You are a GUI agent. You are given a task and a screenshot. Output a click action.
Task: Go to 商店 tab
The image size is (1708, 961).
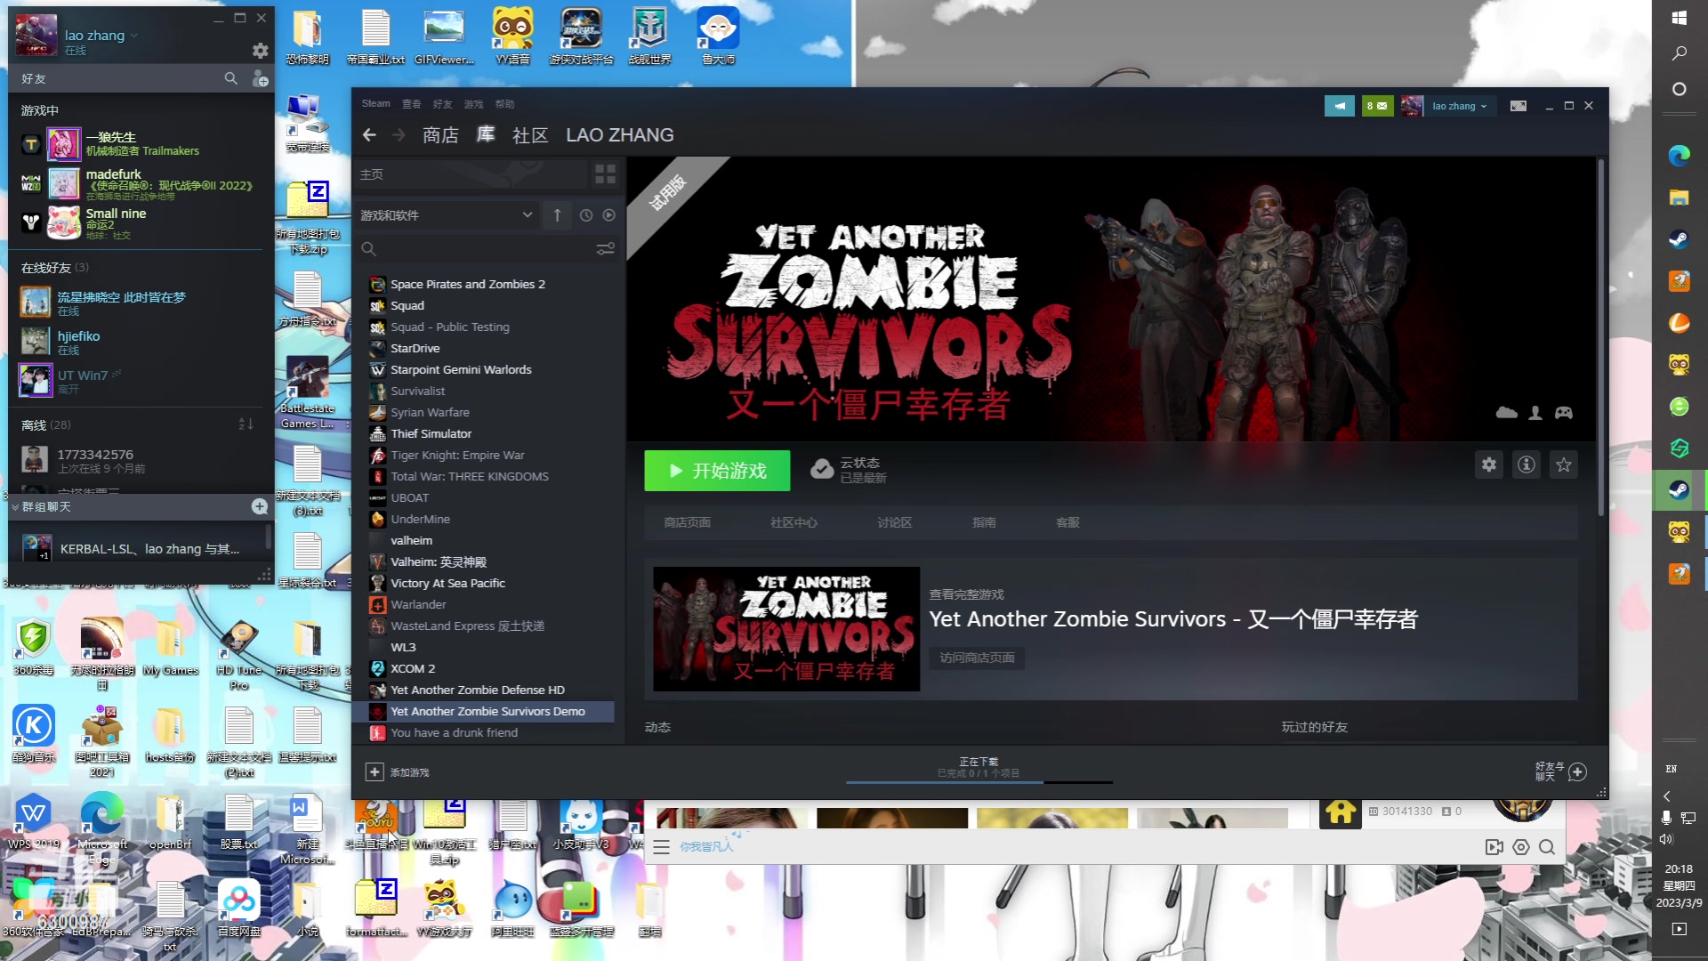(440, 135)
